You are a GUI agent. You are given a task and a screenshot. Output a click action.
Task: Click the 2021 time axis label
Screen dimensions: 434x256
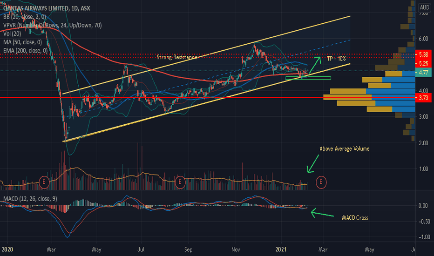pos(281,249)
